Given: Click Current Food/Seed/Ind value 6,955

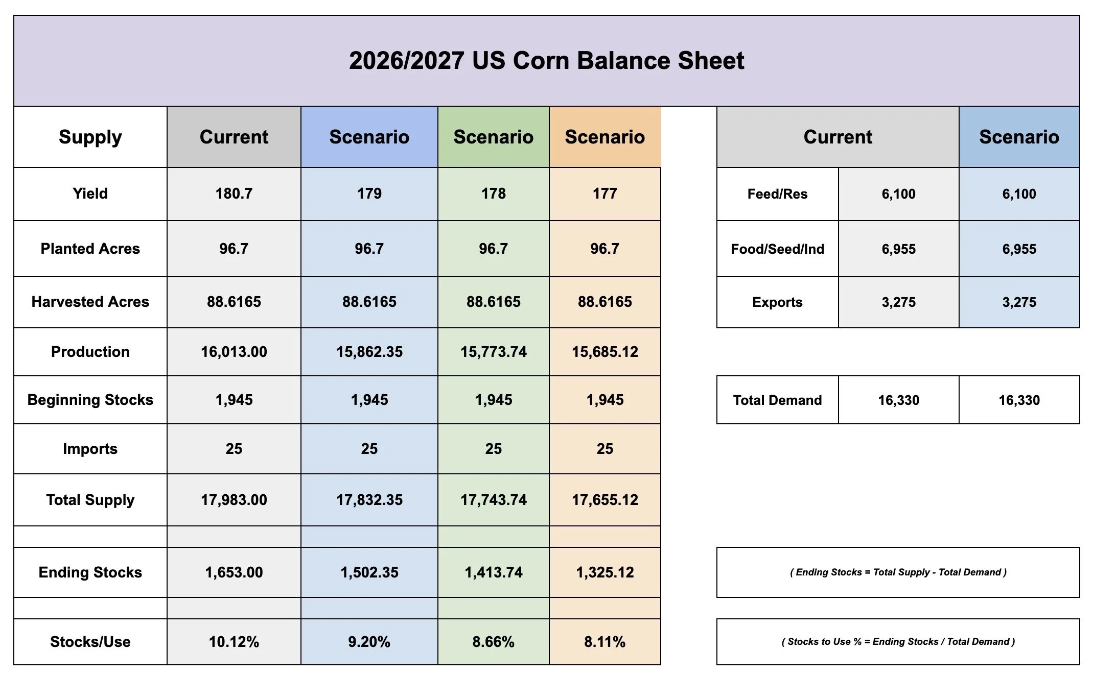Looking at the screenshot, I should coord(899,249).
